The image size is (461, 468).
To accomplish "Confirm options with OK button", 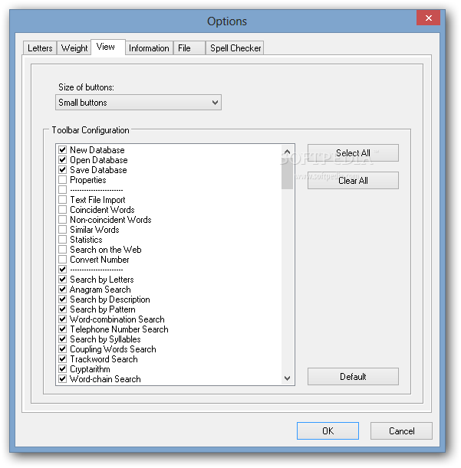I will pos(328,430).
